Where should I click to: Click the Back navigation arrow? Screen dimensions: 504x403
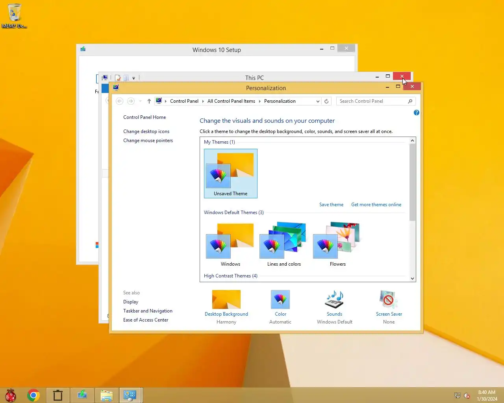click(x=120, y=101)
